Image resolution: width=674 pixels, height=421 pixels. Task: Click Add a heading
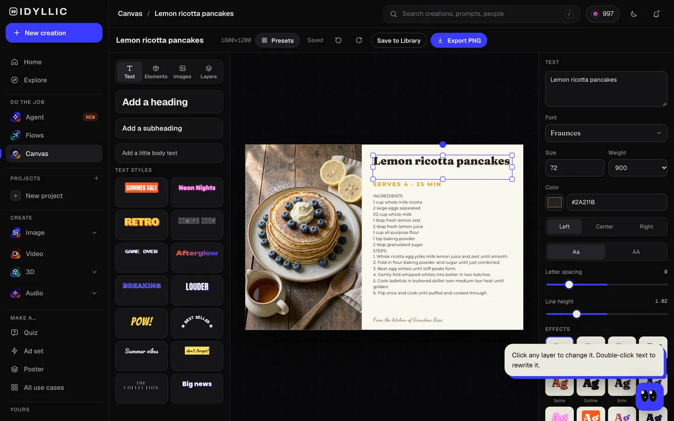(169, 102)
